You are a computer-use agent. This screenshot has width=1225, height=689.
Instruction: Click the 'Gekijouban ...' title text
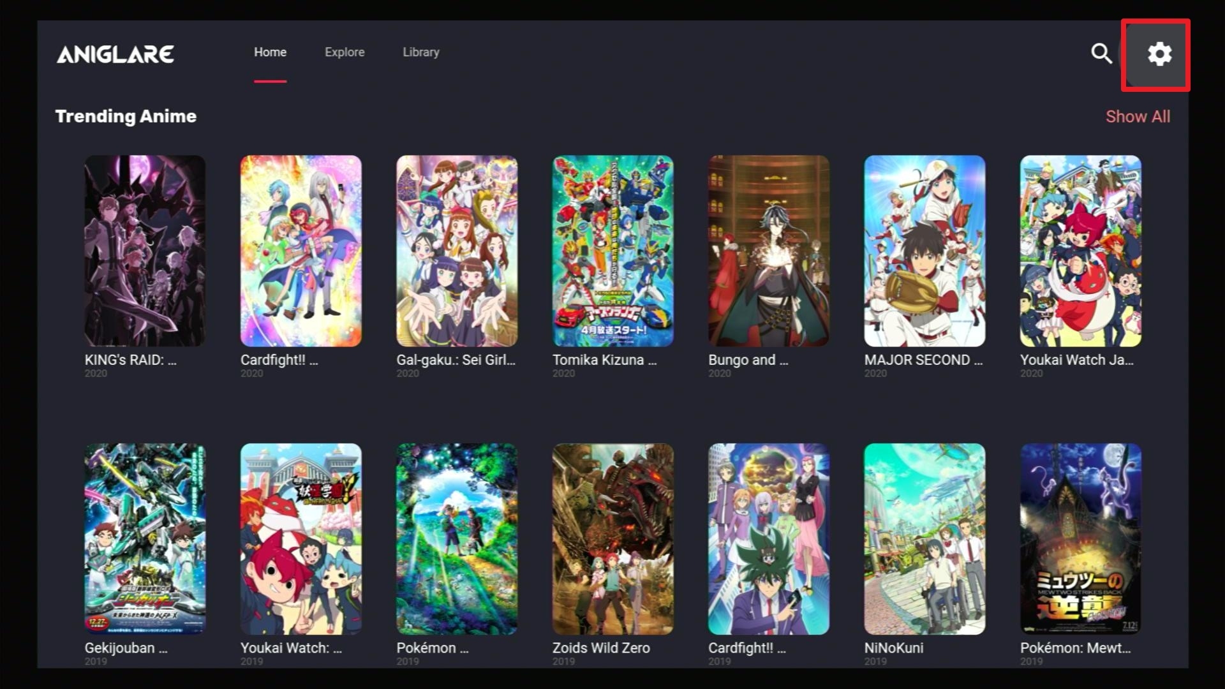(126, 648)
